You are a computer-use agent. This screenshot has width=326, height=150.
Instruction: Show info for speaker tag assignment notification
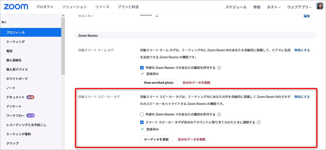259,122
